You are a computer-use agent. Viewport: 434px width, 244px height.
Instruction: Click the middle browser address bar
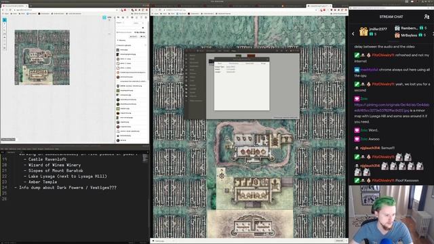pos(238,9)
